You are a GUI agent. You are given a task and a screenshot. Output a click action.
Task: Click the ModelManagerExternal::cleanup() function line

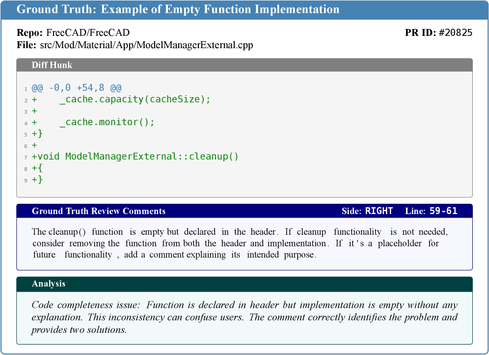tap(135, 157)
